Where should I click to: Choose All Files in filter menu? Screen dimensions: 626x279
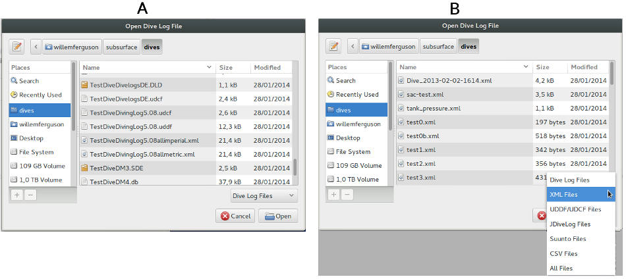tap(581, 268)
